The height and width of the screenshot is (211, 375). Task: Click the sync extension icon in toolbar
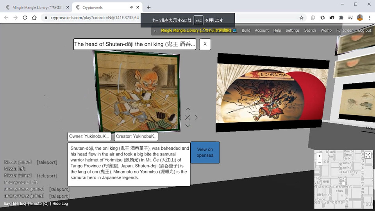(x=322, y=18)
